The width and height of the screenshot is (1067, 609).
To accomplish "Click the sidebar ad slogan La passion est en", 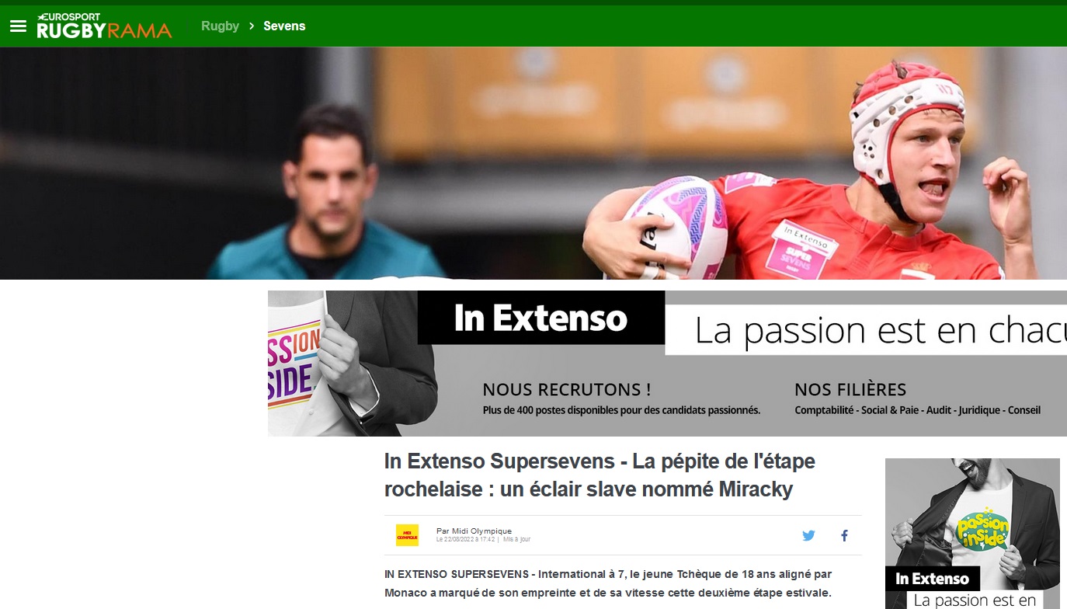I will pos(975,600).
